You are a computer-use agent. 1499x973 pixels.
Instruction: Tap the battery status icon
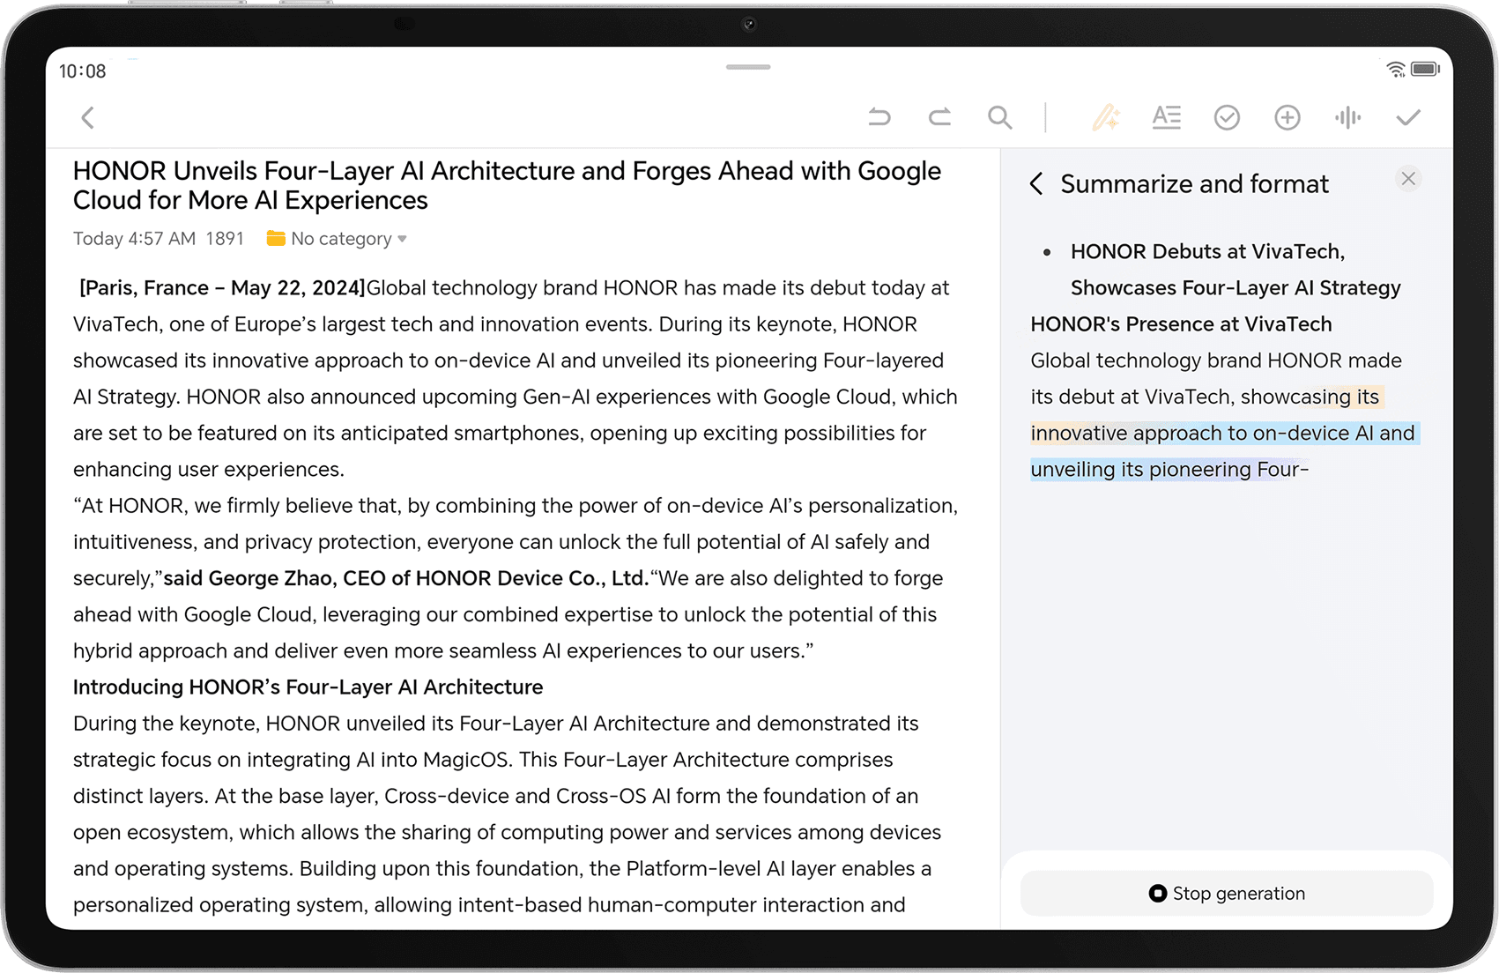[x=1425, y=70]
